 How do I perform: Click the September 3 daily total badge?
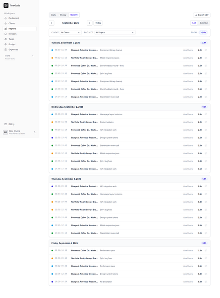(x=204, y=179)
